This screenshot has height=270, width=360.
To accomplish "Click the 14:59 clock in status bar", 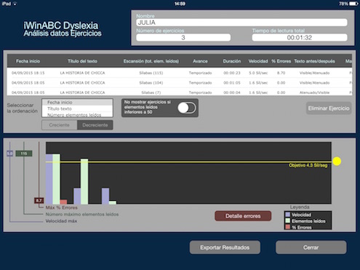I will (180, 4).
